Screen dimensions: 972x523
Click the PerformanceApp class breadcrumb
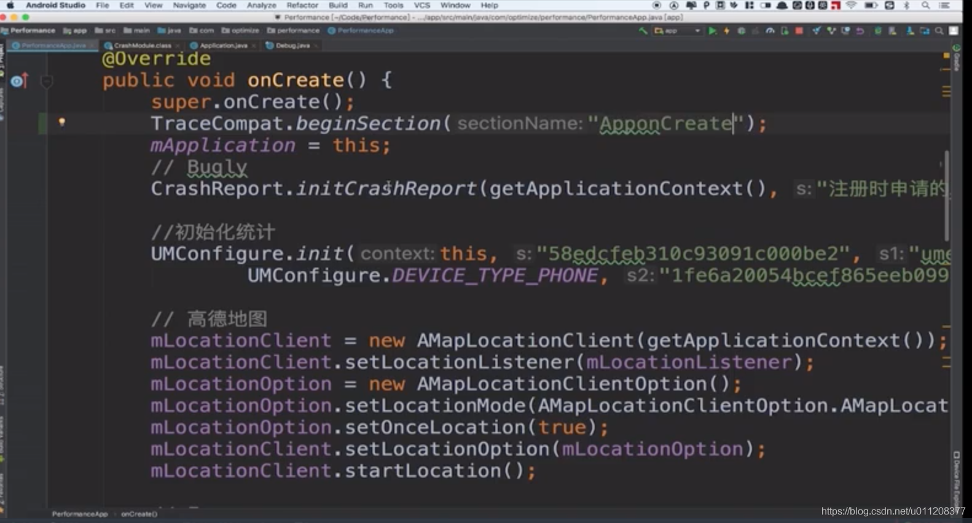pos(361,30)
